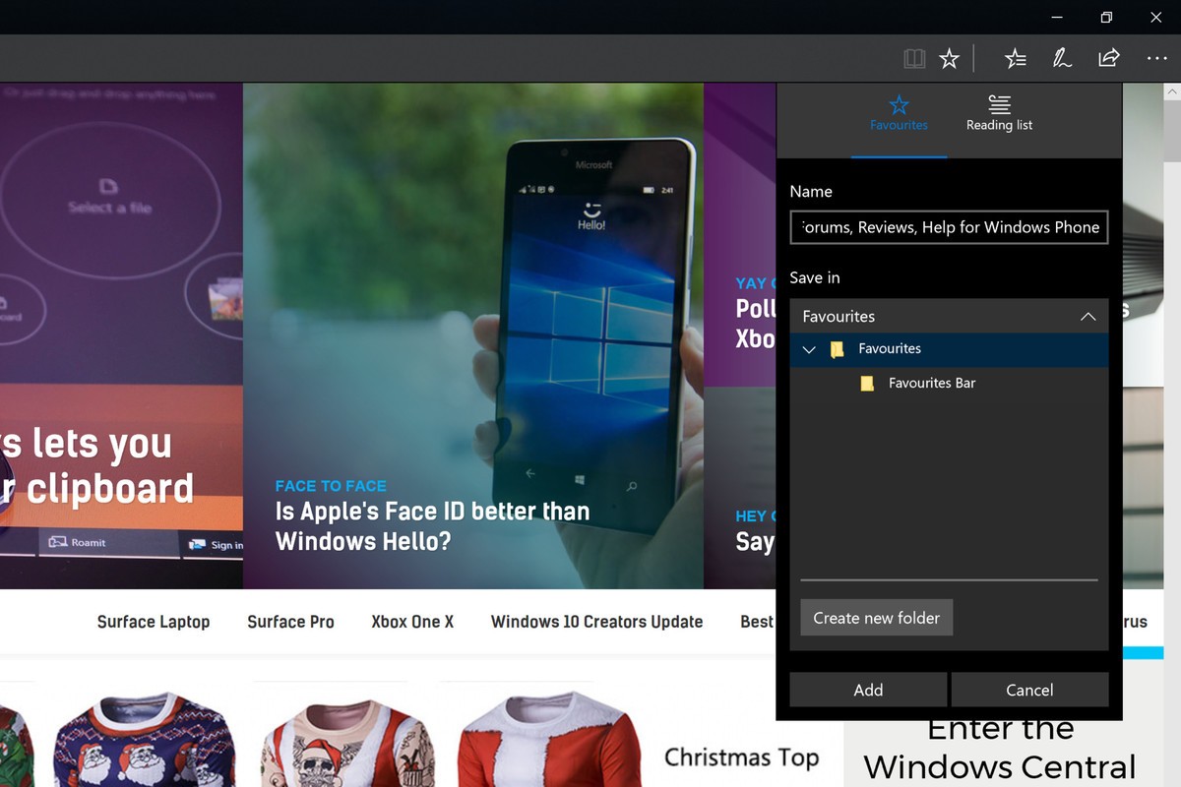Click the Make a web note pen icon

(1062, 59)
